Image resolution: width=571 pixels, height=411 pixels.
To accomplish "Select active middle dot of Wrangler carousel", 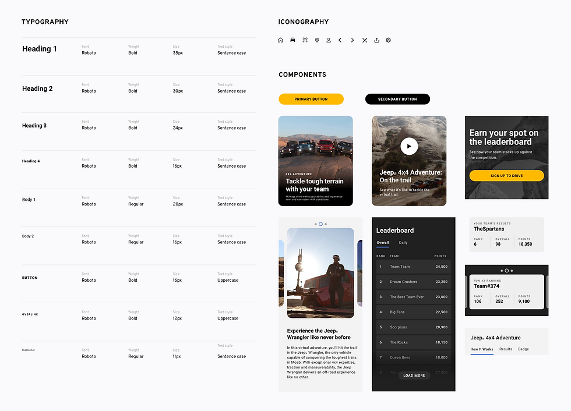I will coord(320,224).
